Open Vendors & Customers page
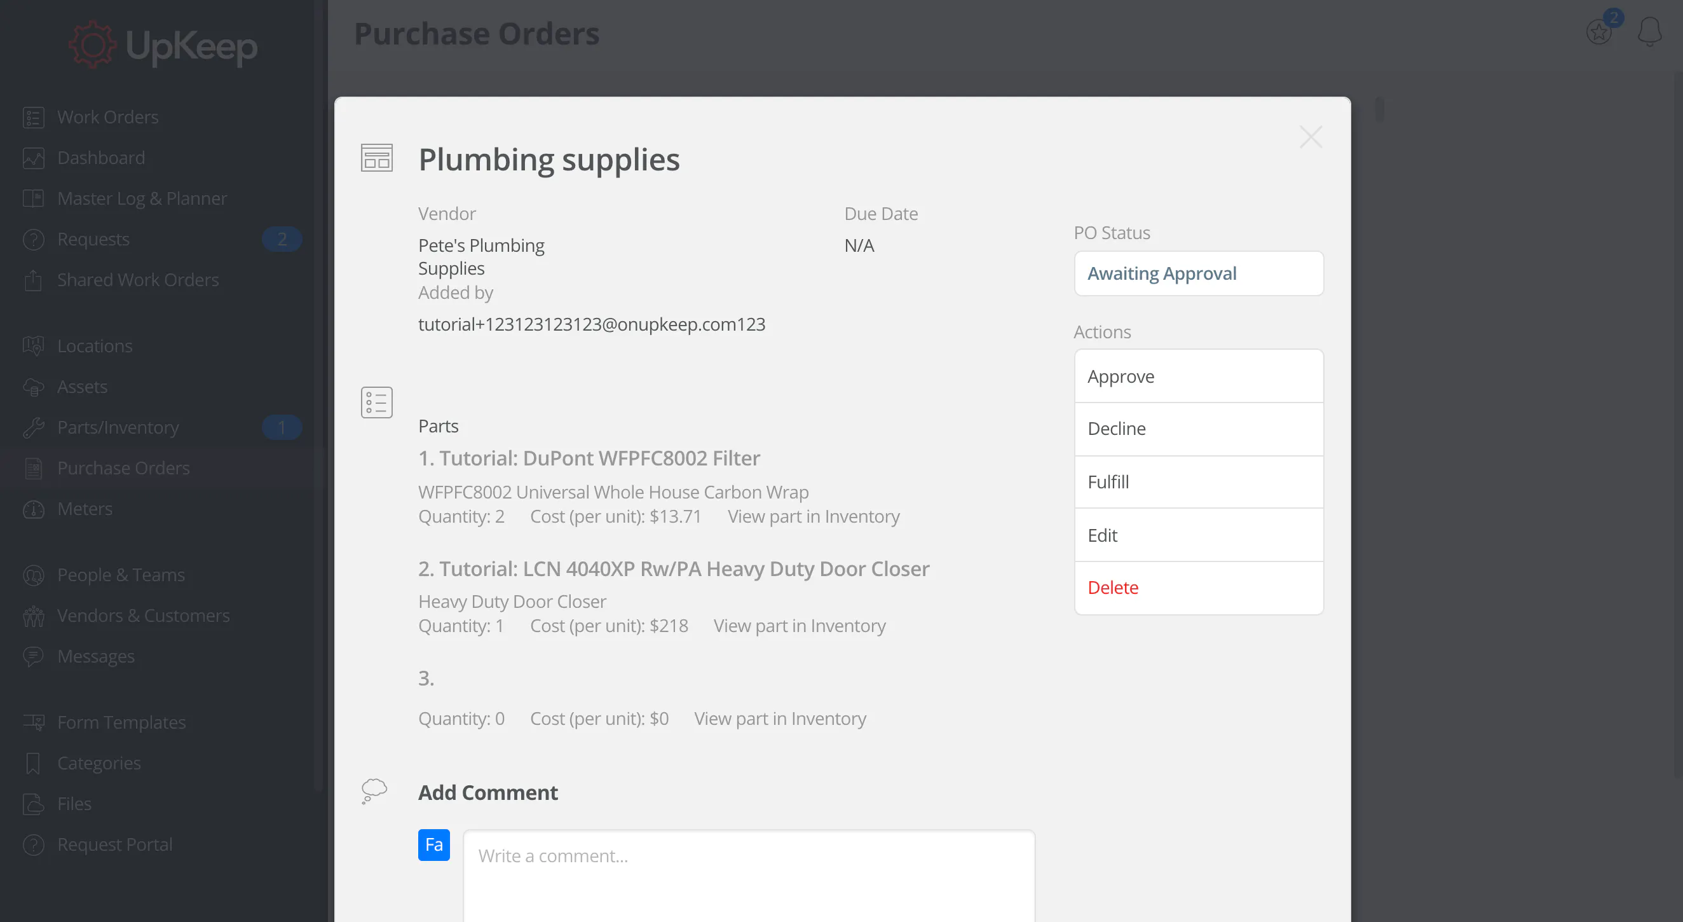 [x=143, y=616]
